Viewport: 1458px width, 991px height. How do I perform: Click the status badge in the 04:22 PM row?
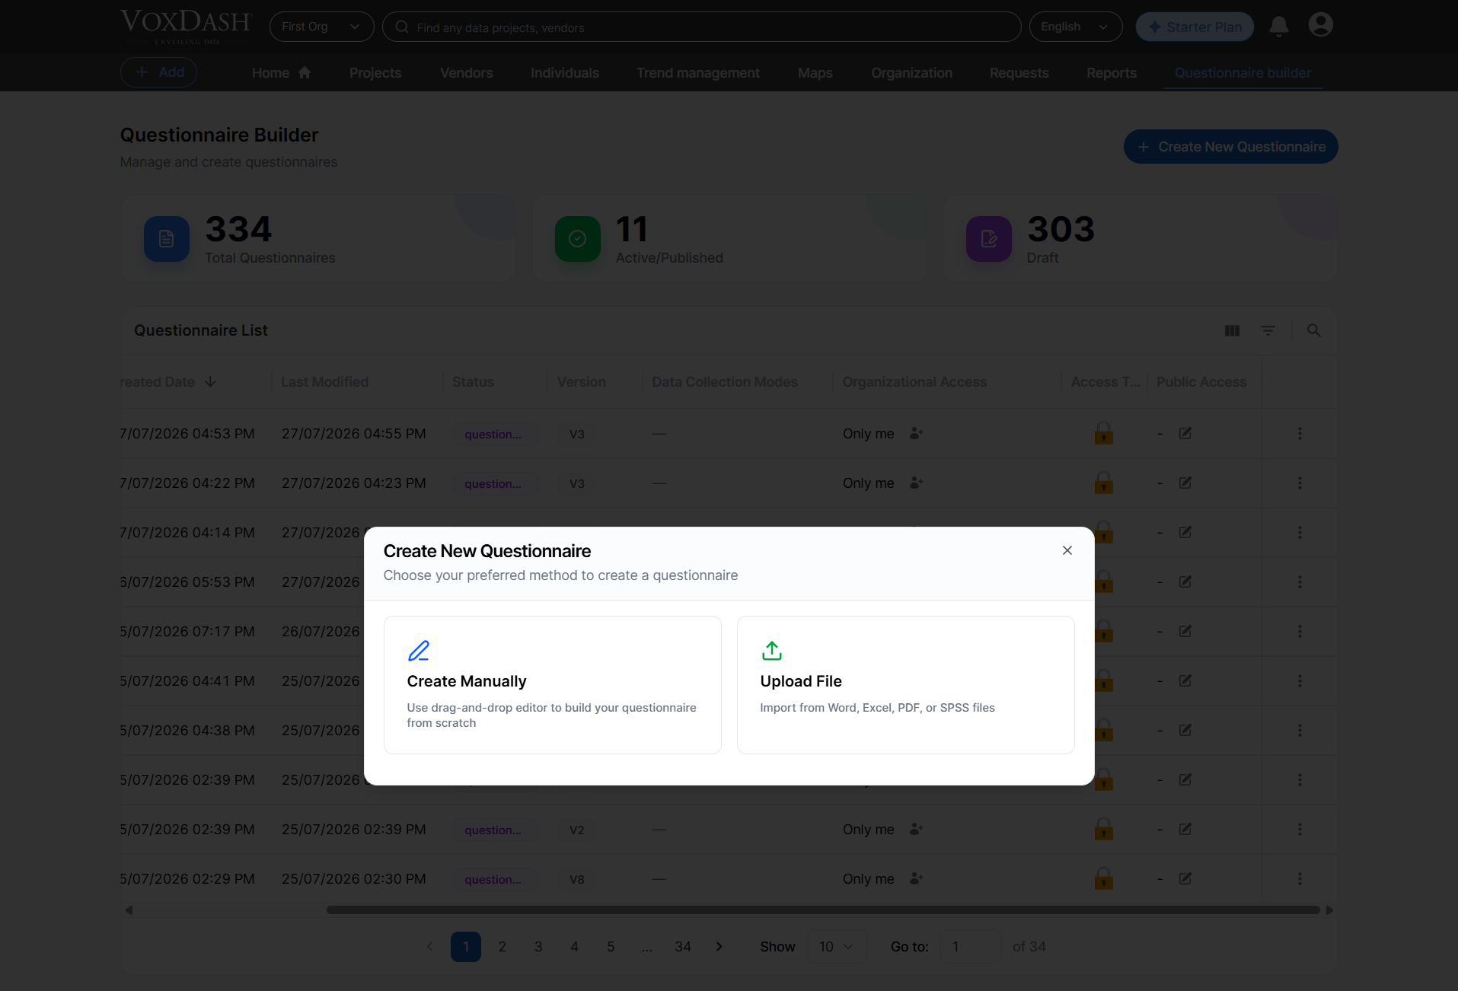click(x=496, y=483)
